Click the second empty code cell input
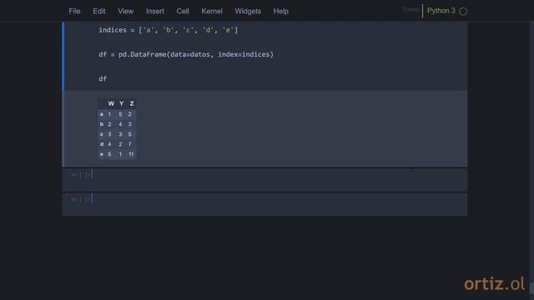 [x=280, y=203]
